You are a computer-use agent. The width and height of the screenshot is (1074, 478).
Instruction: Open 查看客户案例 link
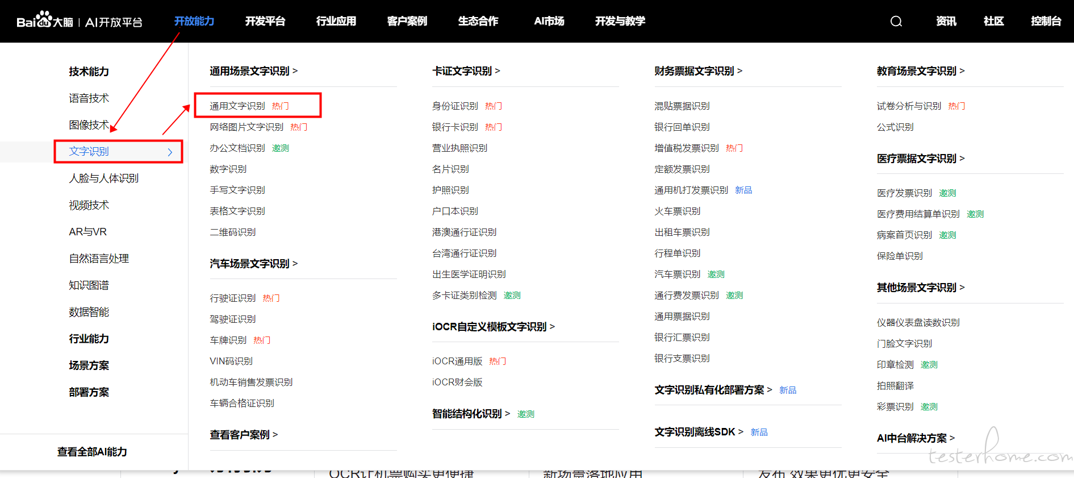pos(244,435)
